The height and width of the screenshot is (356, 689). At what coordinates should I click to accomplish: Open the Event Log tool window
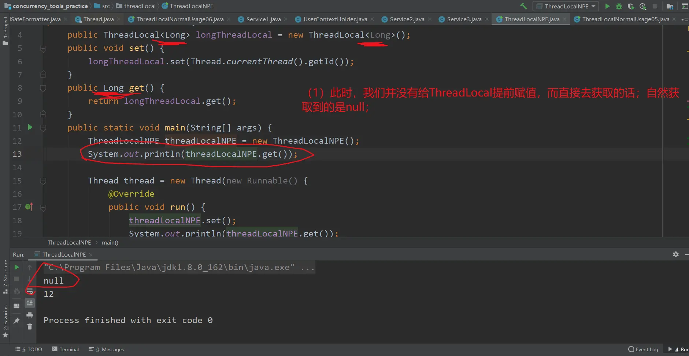click(x=643, y=349)
